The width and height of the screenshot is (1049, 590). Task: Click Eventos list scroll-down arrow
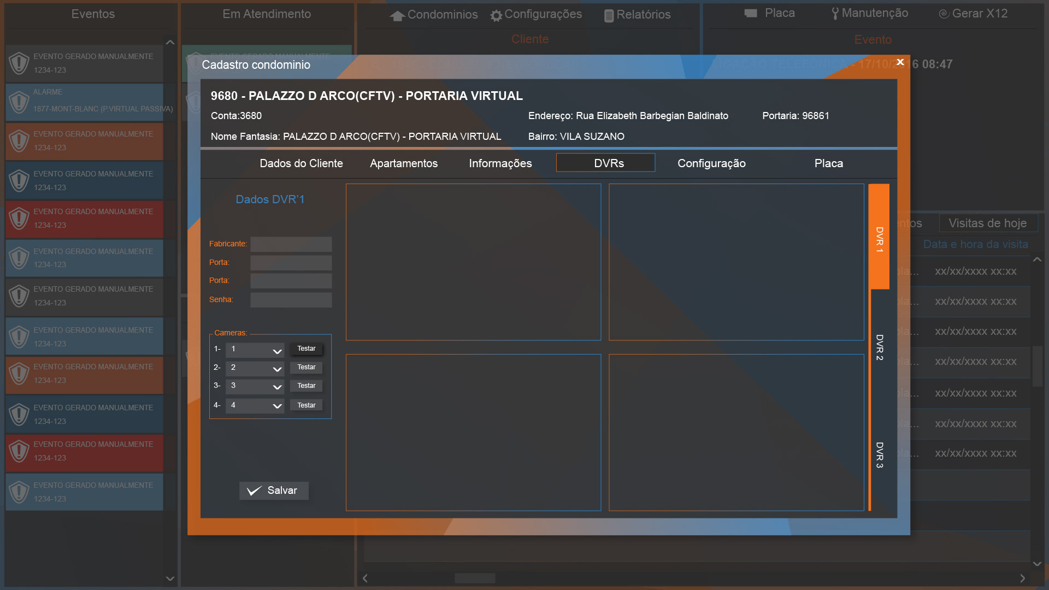coord(170,578)
